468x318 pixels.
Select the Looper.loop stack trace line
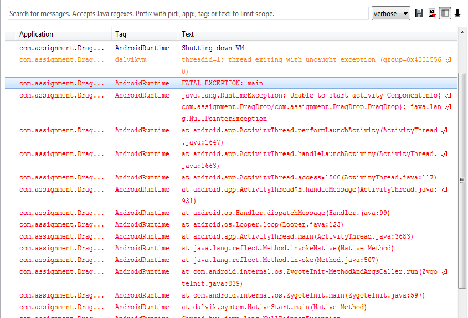click(231, 224)
